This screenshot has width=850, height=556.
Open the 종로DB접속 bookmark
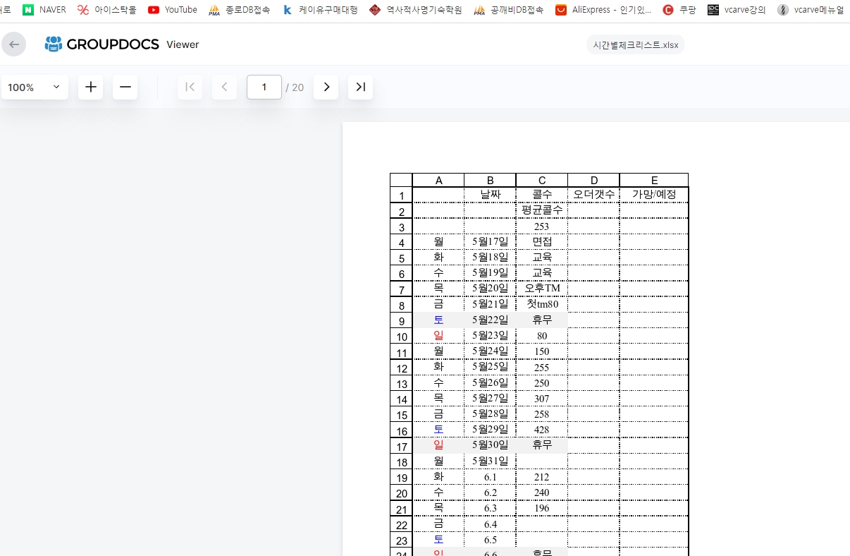(240, 10)
